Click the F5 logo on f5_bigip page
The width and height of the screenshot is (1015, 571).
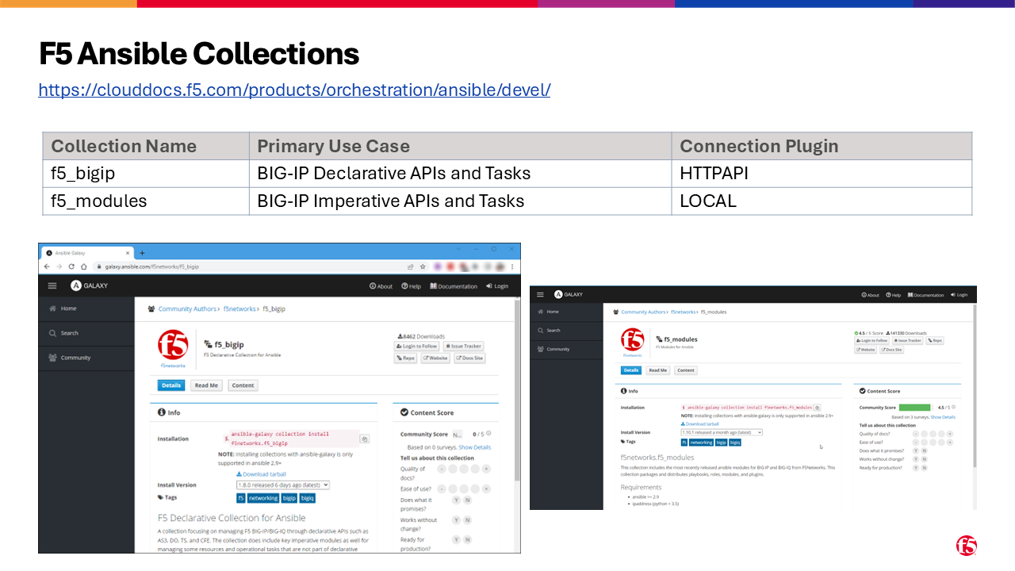[x=173, y=346]
